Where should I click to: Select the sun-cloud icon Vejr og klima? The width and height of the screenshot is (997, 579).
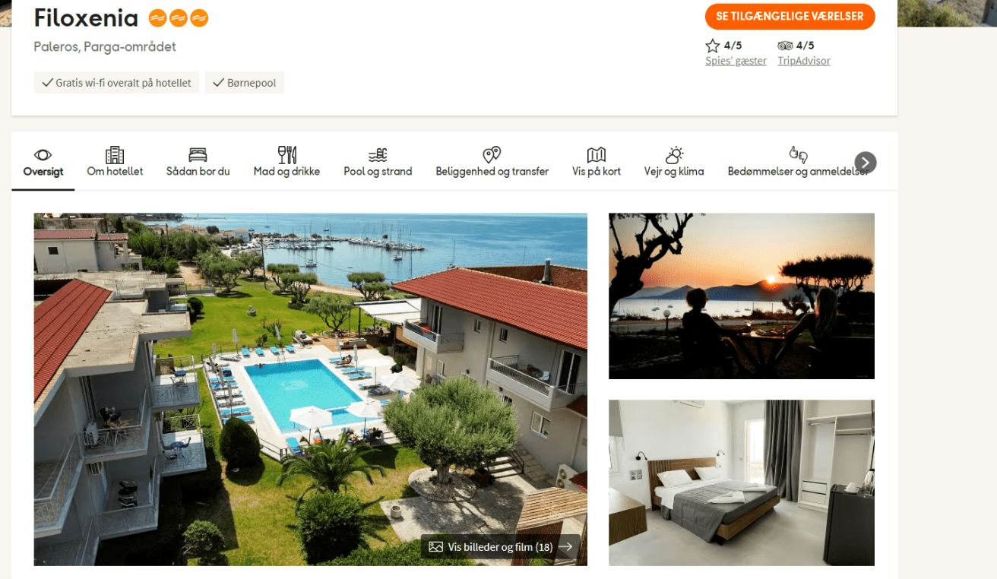pyautogui.click(x=674, y=155)
